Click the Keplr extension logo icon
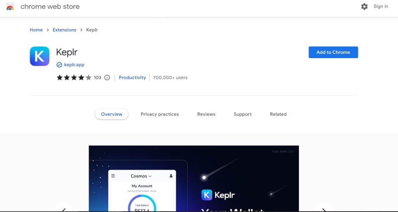The height and width of the screenshot is (212, 398). pyautogui.click(x=40, y=56)
